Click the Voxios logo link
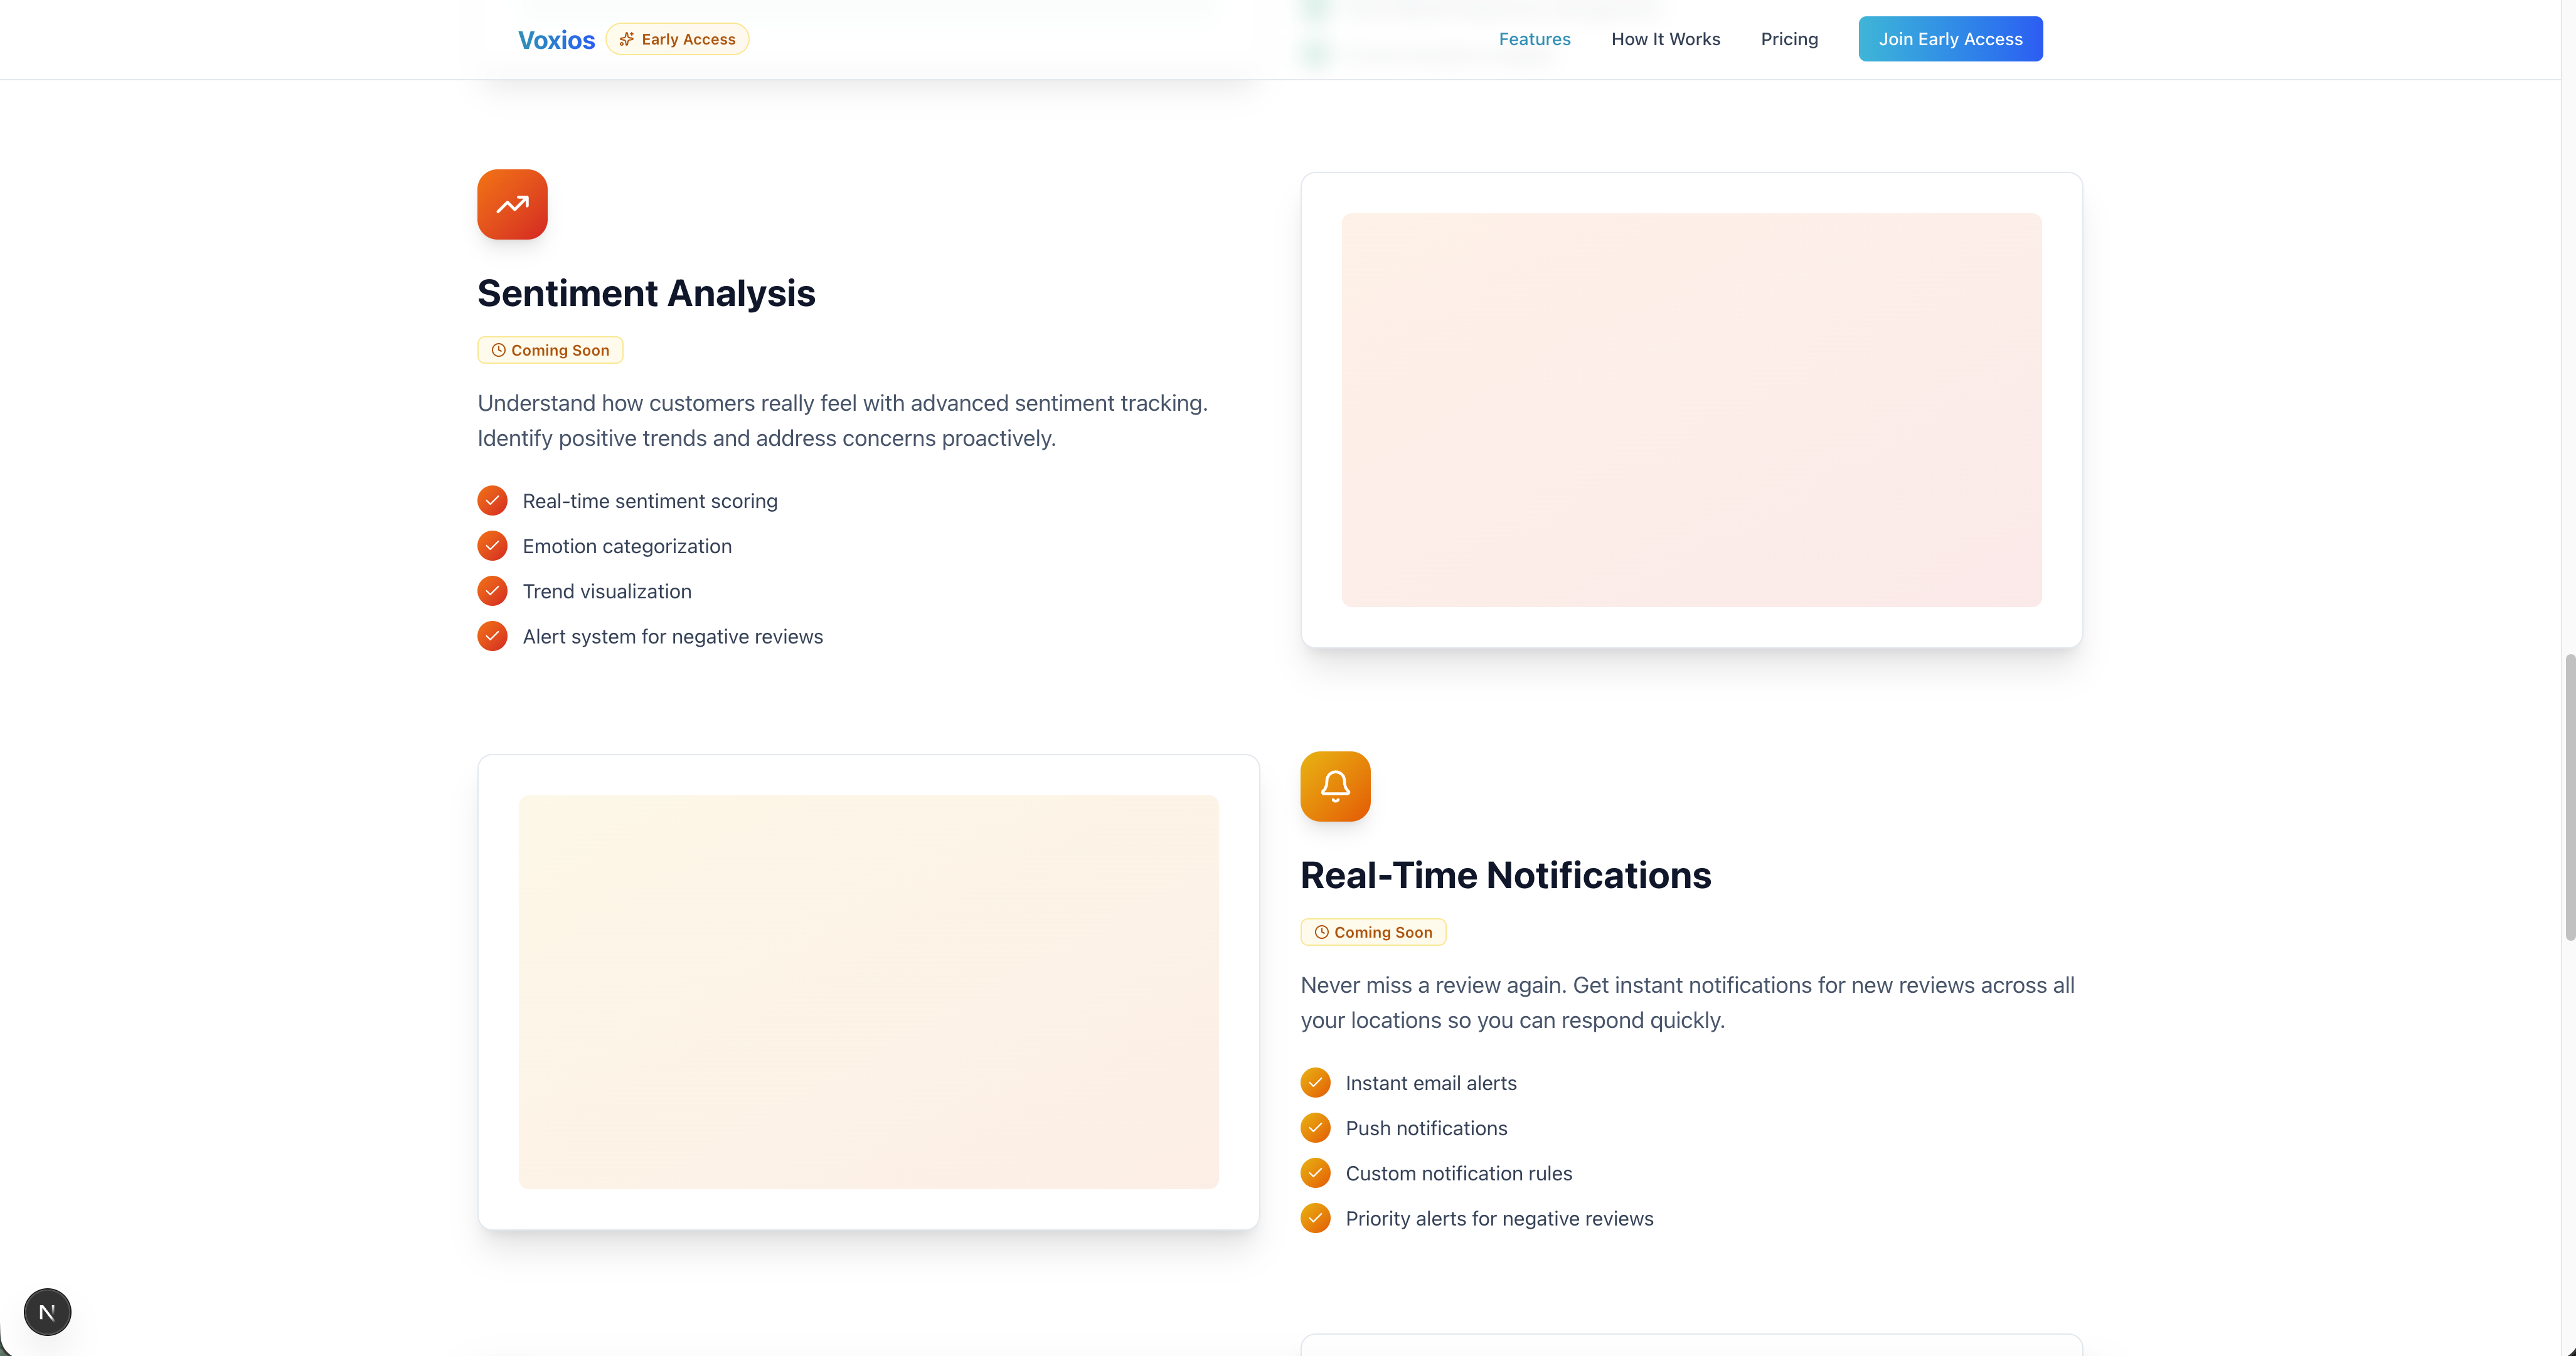 tap(556, 40)
